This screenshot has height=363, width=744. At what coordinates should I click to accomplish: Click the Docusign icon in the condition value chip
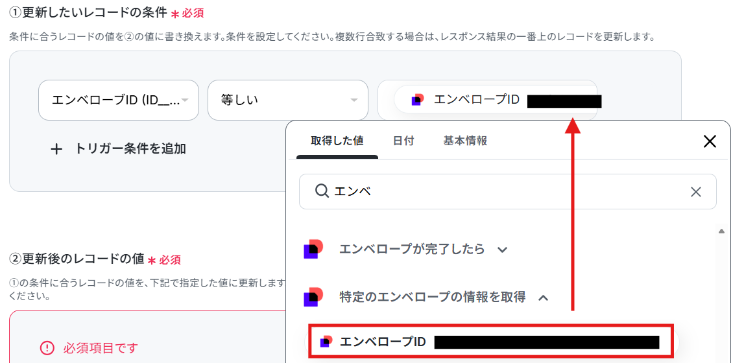click(x=418, y=100)
